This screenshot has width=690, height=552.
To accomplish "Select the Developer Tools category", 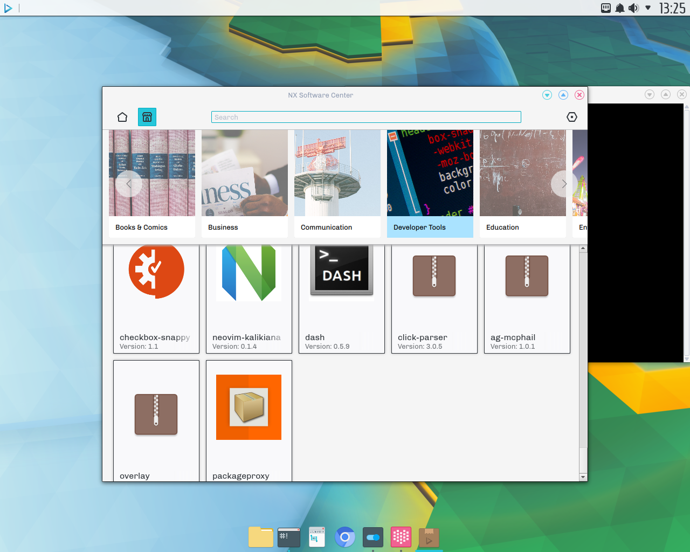I will coord(430,184).
